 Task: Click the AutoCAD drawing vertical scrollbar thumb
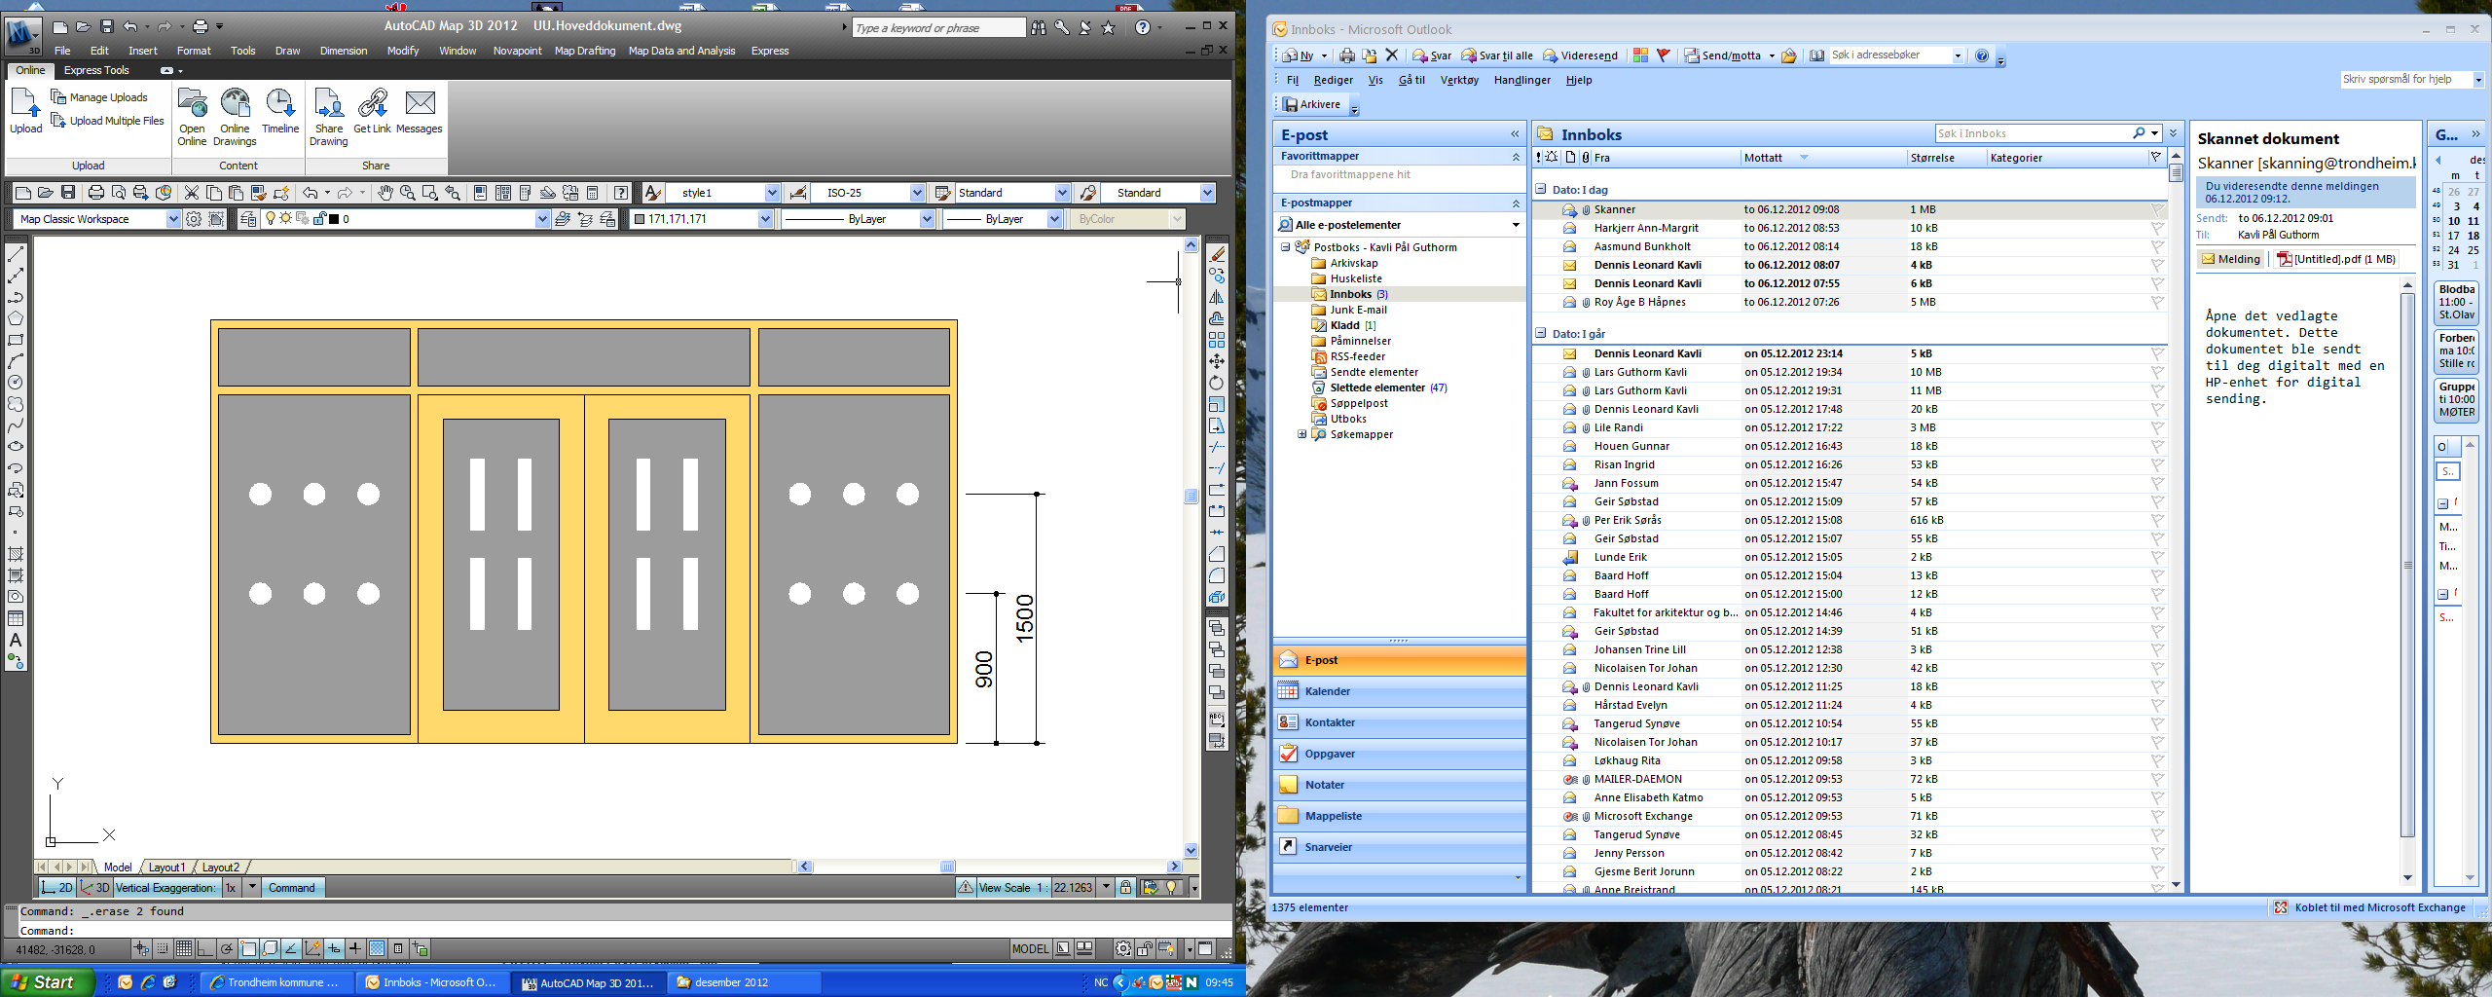(1191, 496)
